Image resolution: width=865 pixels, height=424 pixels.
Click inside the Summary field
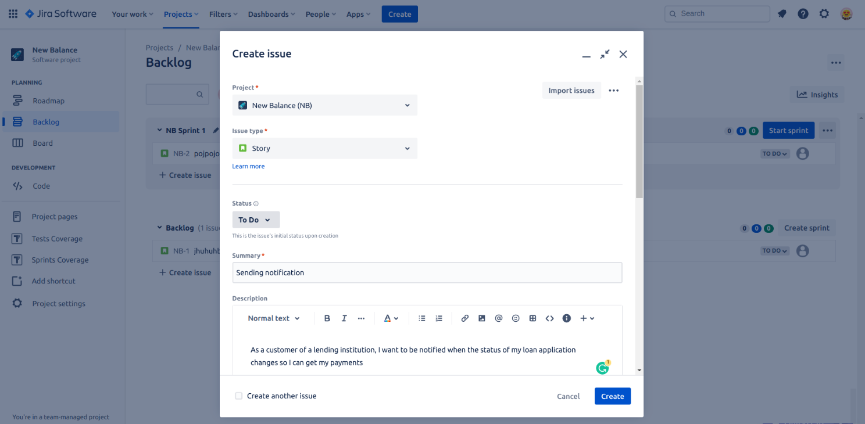427,272
